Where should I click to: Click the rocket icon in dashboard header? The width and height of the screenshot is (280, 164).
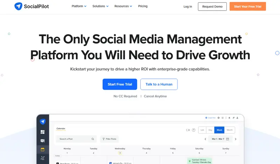tap(233, 118)
